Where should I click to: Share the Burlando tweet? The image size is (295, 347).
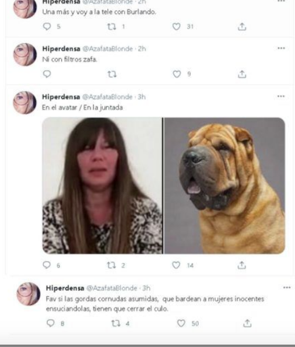coord(242,27)
